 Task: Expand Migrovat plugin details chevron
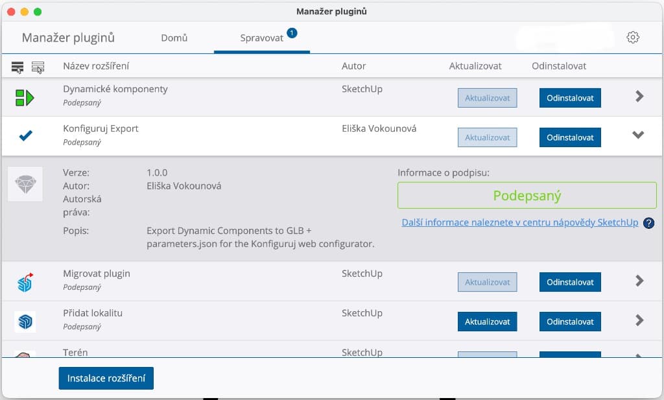click(639, 281)
